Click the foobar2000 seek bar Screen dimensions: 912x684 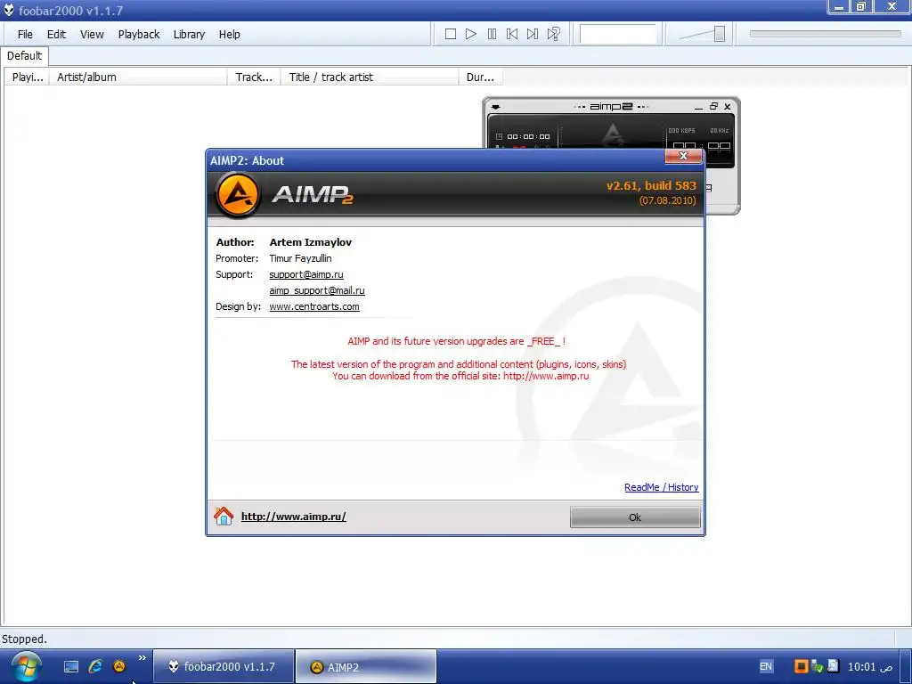tap(825, 34)
